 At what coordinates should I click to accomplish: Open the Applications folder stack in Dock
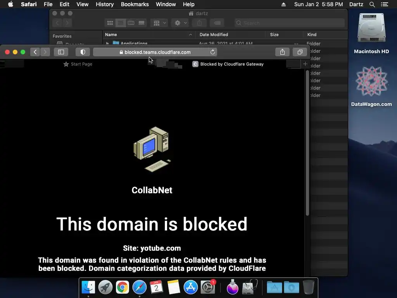coord(274,287)
